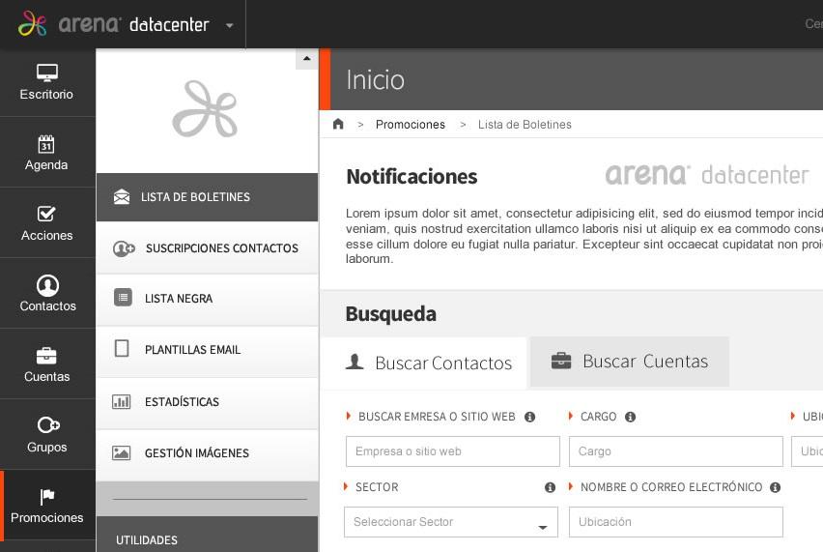Switch to Buscar Cuentas tab
This screenshot has width=823, height=552.
629,362
